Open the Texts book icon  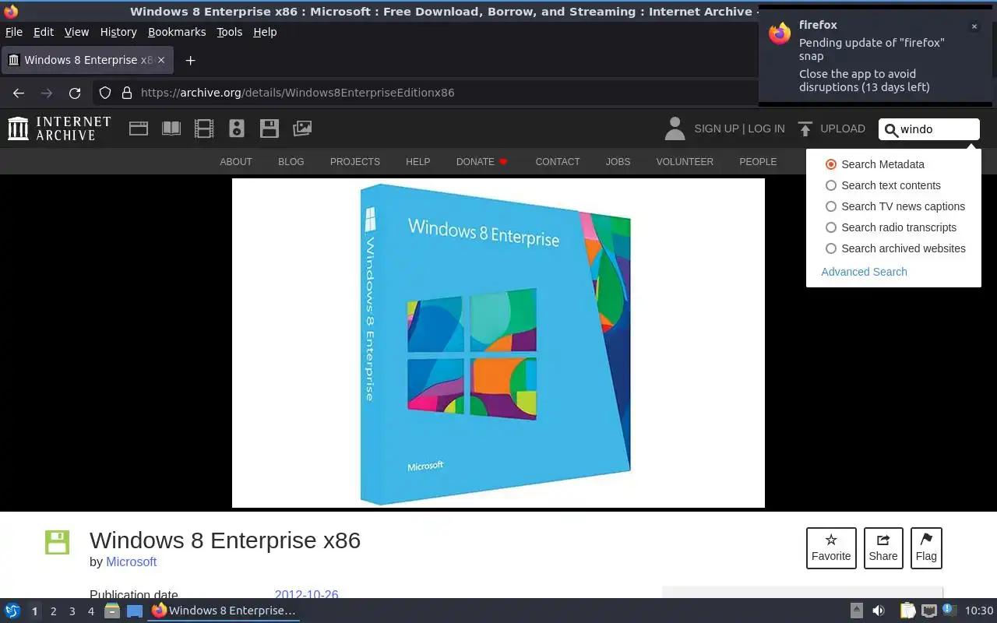[x=171, y=128]
